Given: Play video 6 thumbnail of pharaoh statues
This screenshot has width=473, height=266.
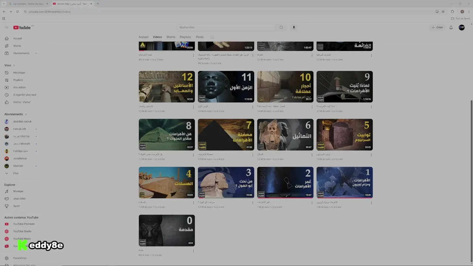Looking at the screenshot, I should pyautogui.click(x=285, y=134).
